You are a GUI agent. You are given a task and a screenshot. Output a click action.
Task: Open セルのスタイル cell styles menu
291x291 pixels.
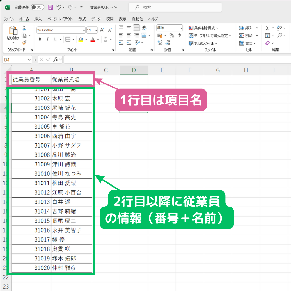click(203, 43)
